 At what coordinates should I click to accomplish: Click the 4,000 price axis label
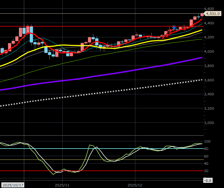tap(209, 51)
